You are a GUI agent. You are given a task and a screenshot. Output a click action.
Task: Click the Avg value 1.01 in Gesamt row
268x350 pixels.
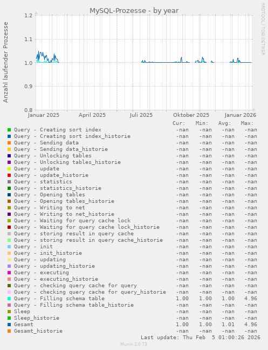tap(228, 325)
